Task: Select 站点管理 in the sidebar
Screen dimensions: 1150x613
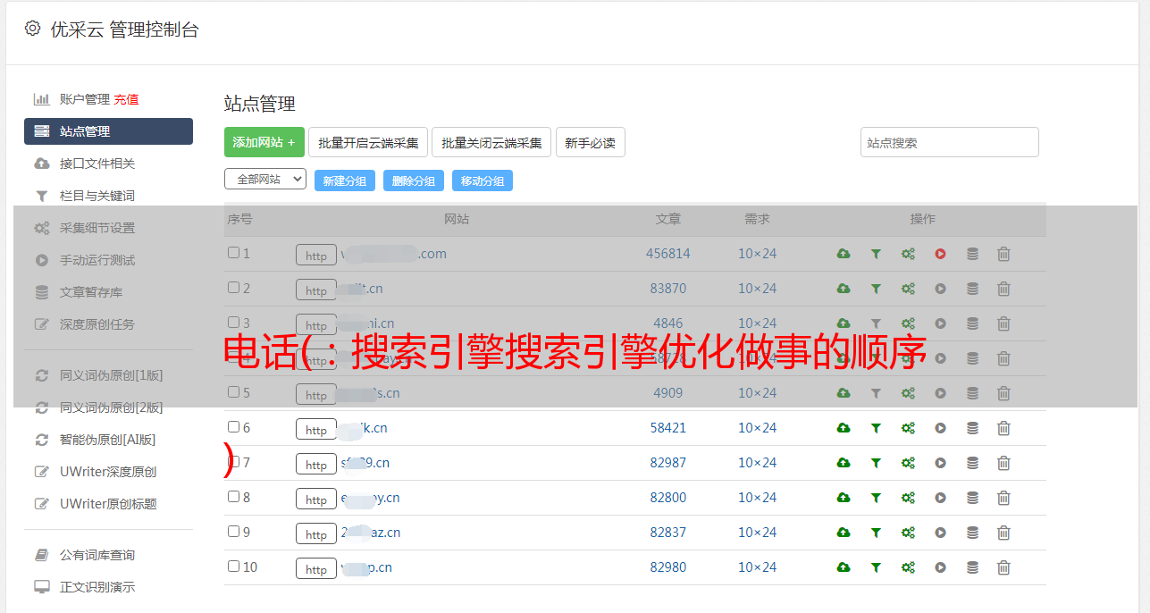Action: (x=108, y=131)
